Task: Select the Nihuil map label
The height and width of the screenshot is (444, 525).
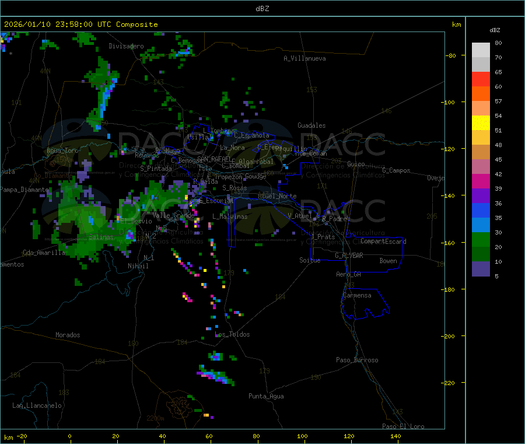Action: pos(138,266)
